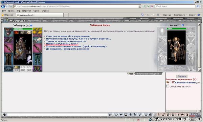This screenshot has width=203, height=122.
Task: Click the music note icon in bottom toolbar
Action: click(x=140, y=115)
